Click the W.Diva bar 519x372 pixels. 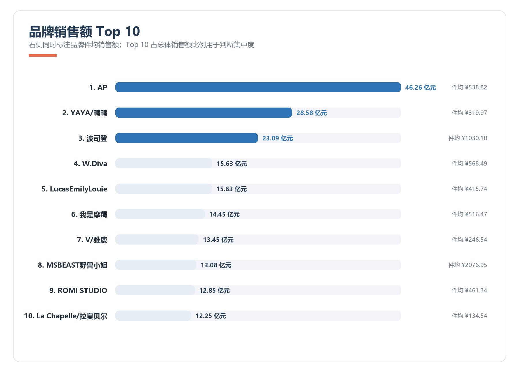point(164,164)
